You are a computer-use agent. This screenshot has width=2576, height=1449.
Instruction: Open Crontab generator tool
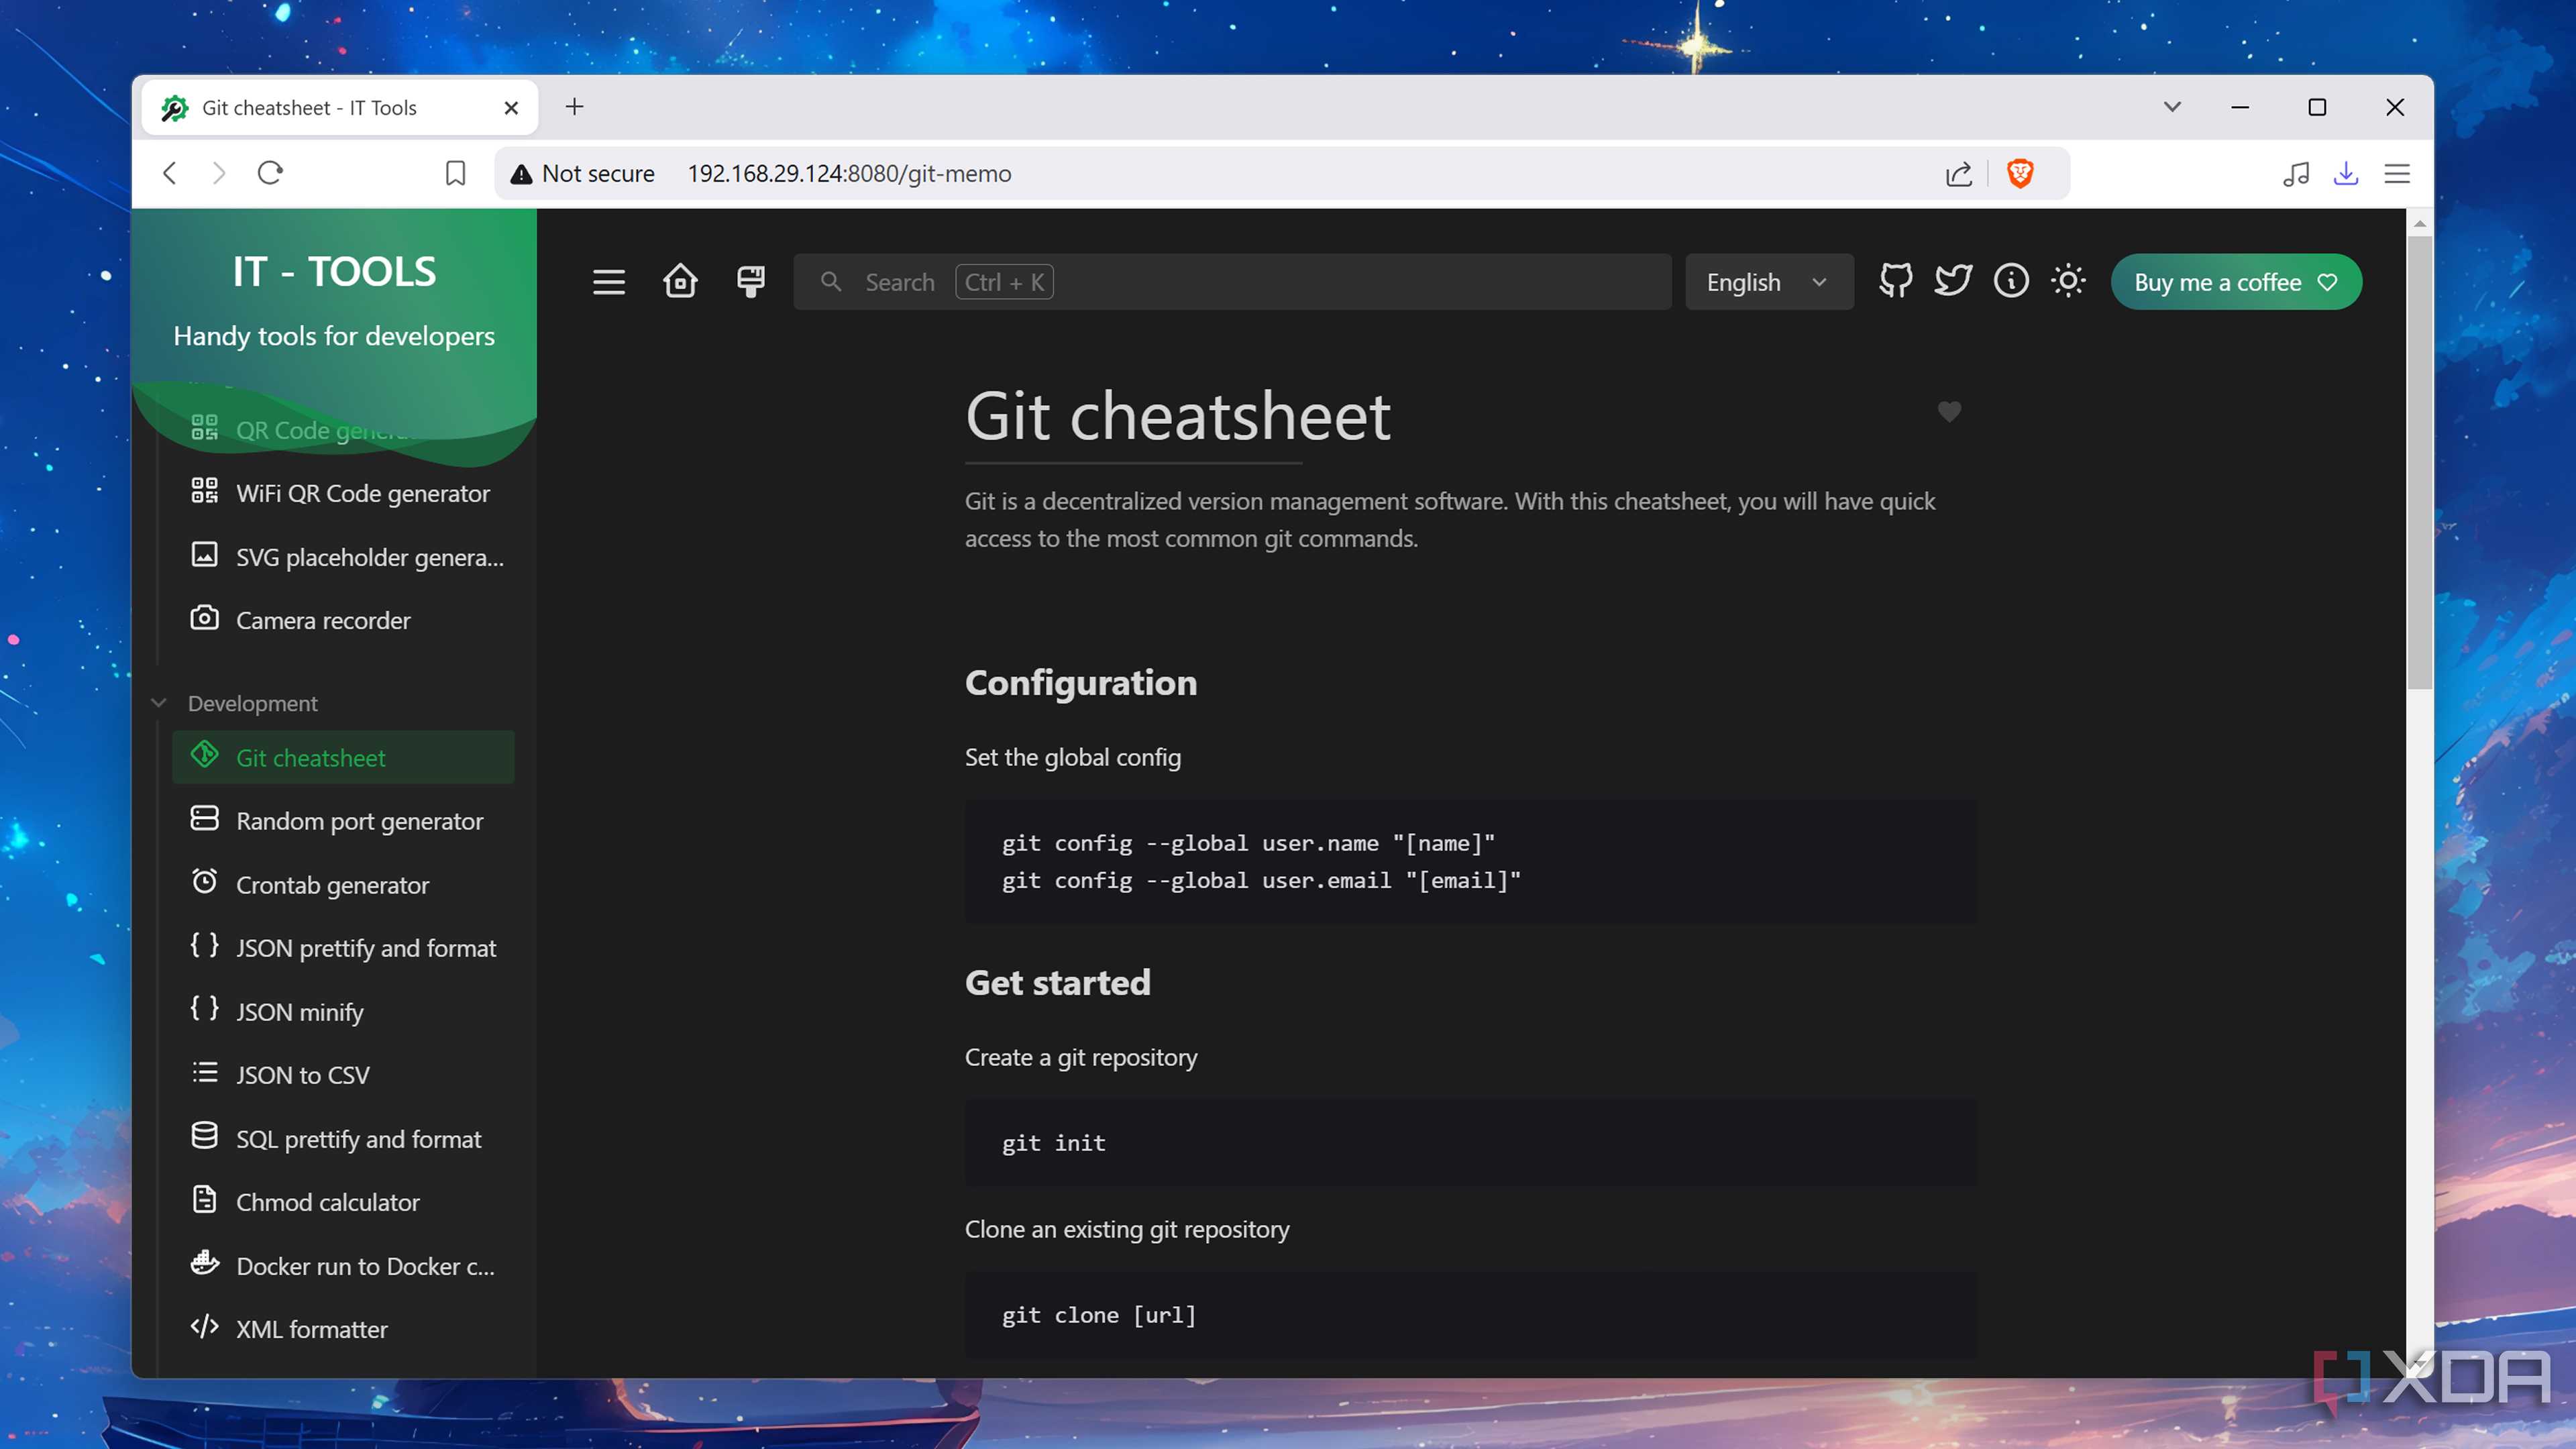(x=343, y=884)
